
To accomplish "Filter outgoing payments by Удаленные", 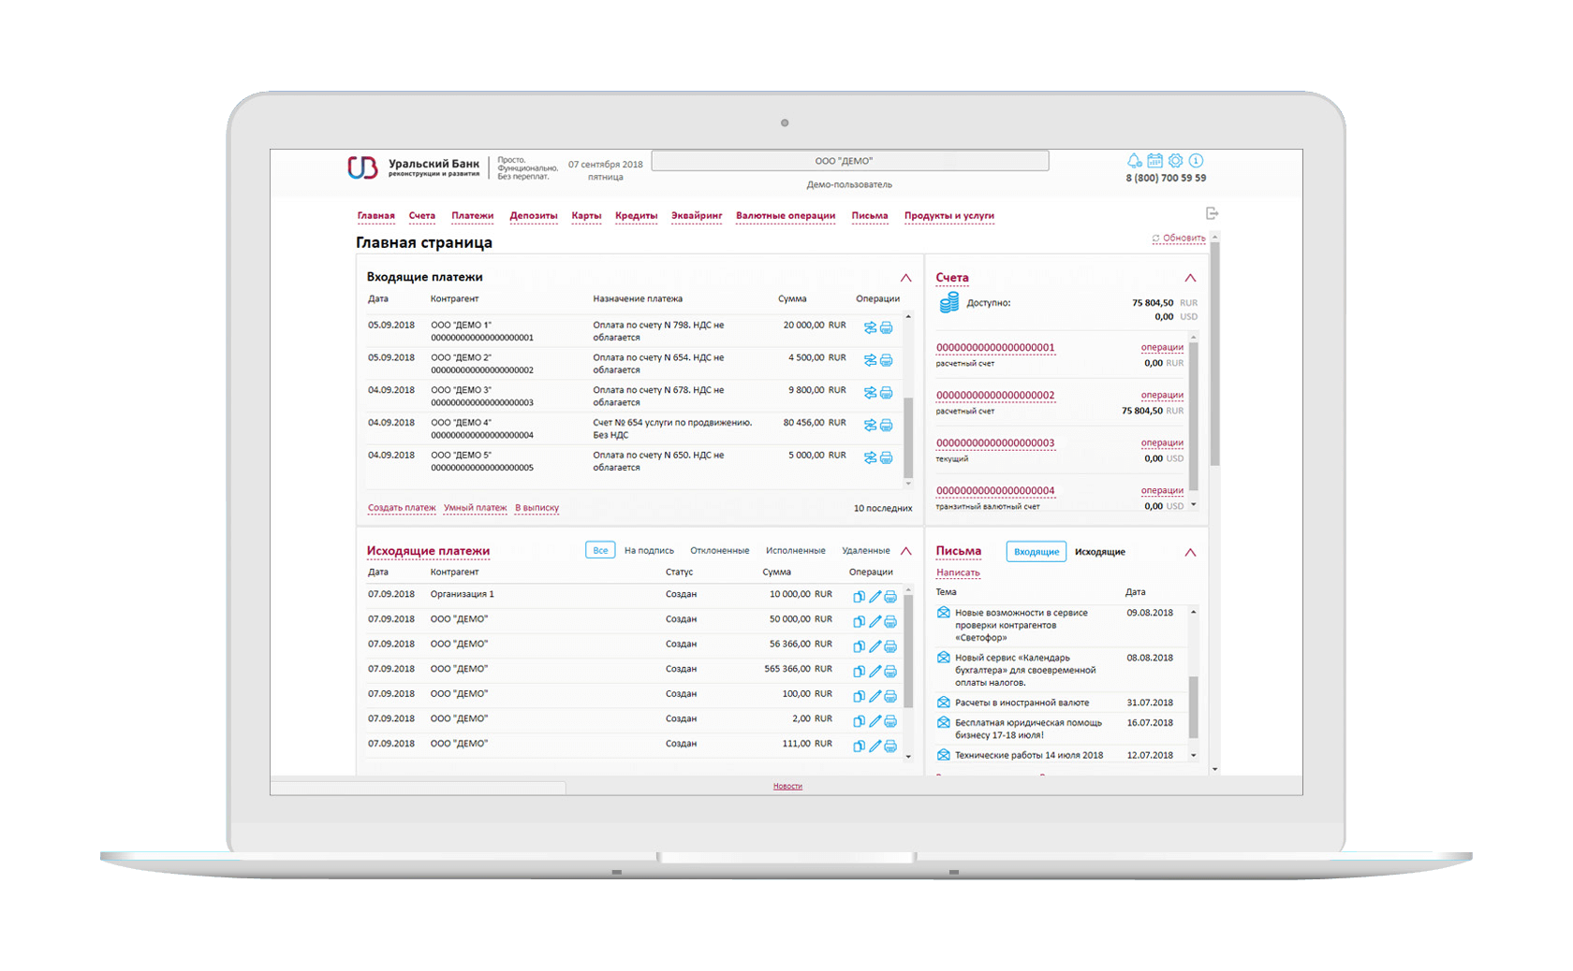I will point(865,551).
